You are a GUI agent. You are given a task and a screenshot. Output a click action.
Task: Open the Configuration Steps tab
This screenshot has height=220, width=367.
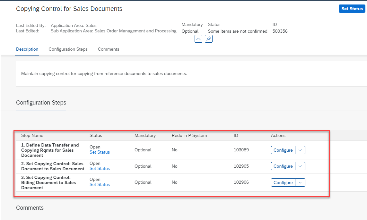(68, 49)
